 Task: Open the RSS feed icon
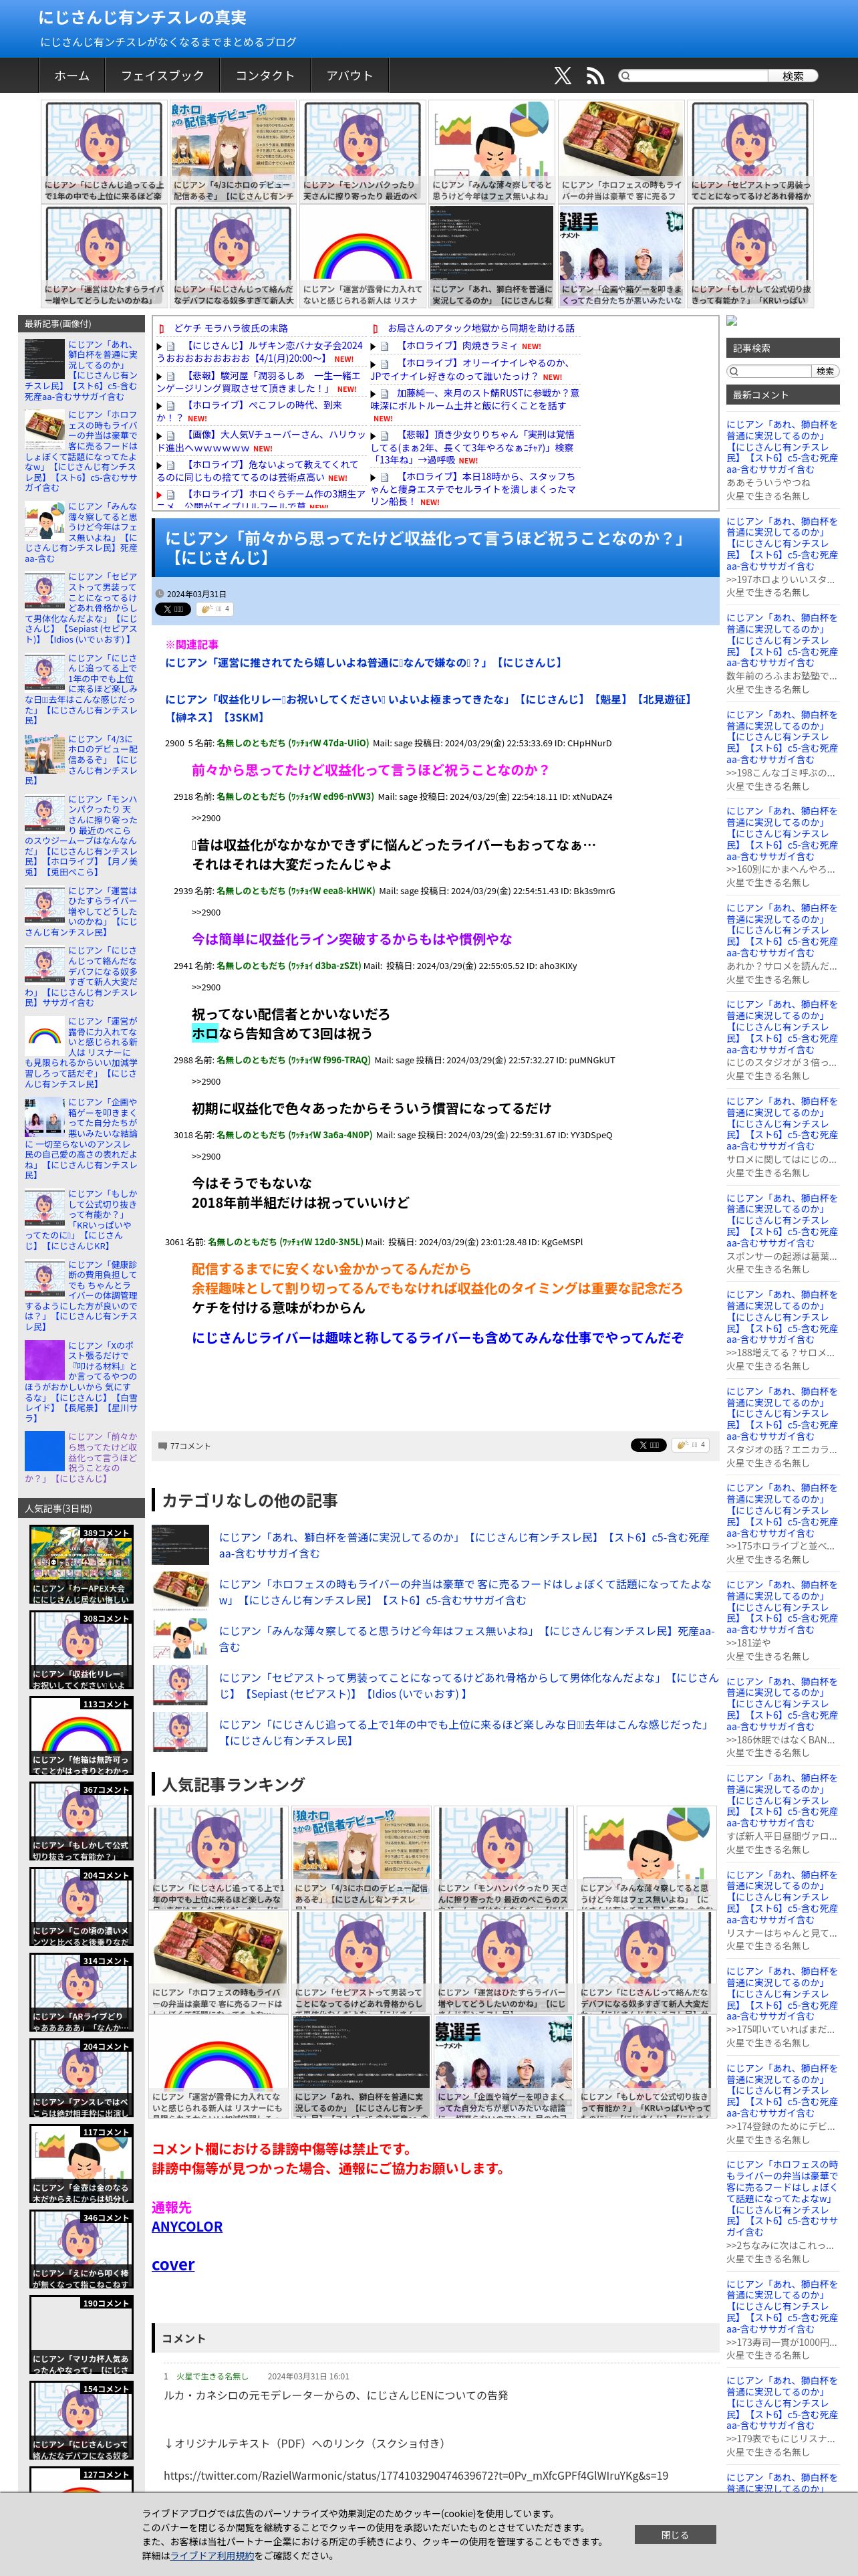(x=595, y=76)
